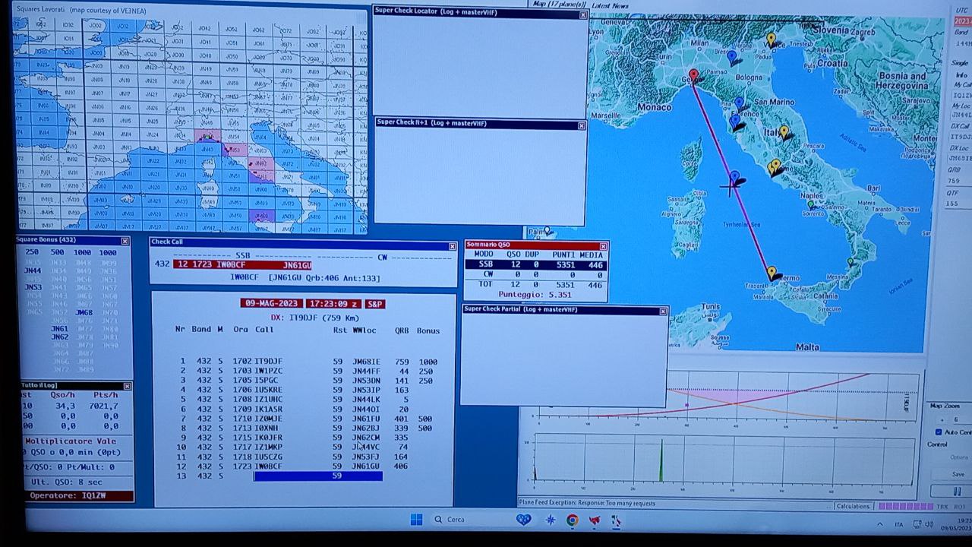Click the SSB row in Sommario QSO
The width and height of the screenshot is (972, 547).
click(536, 265)
